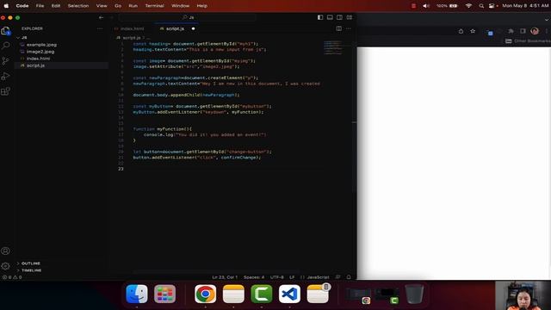Open the Explorer view in activity bar

click(5, 31)
